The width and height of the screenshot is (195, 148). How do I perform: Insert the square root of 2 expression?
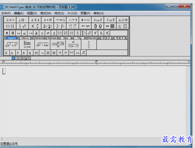click(x=84, y=53)
